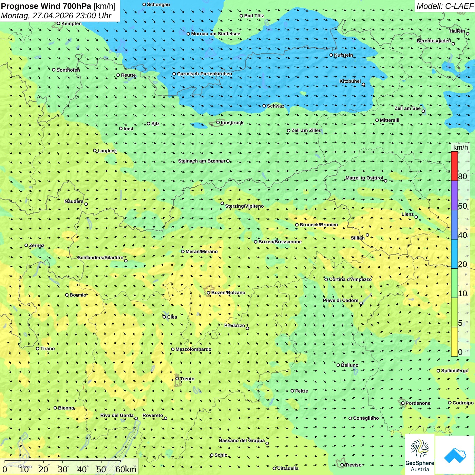The width and height of the screenshot is (475, 475).
Task: Click the Kufstein city label
Action: [x=343, y=55]
